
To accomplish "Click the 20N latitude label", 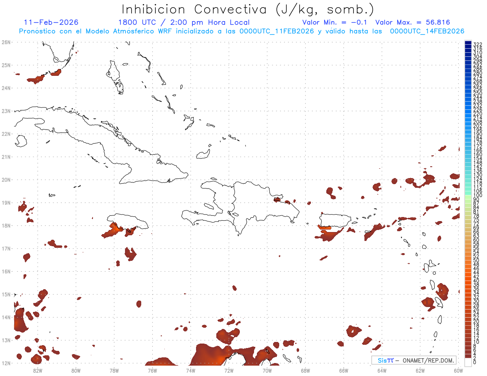I will (6, 180).
